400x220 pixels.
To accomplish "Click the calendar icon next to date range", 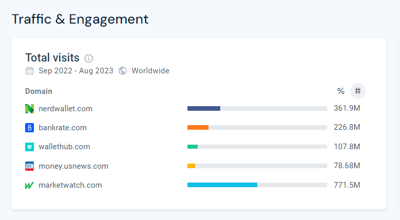I will [30, 71].
